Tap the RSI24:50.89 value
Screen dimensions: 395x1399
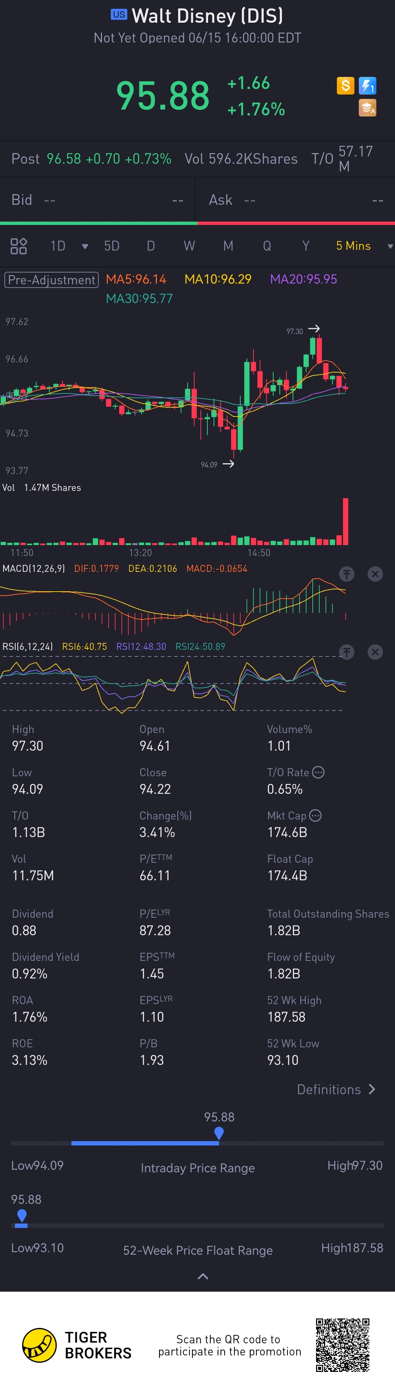(200, 646)
